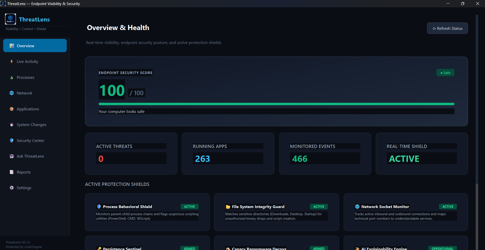Click the Live Activity lightning icon
485x250 pixels.
pos(12,61)
